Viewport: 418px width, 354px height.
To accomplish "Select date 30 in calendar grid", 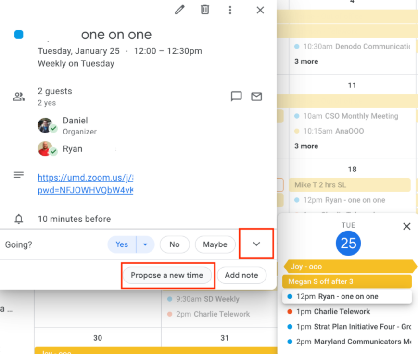I will pyautogui.click(x=98, y=338).
